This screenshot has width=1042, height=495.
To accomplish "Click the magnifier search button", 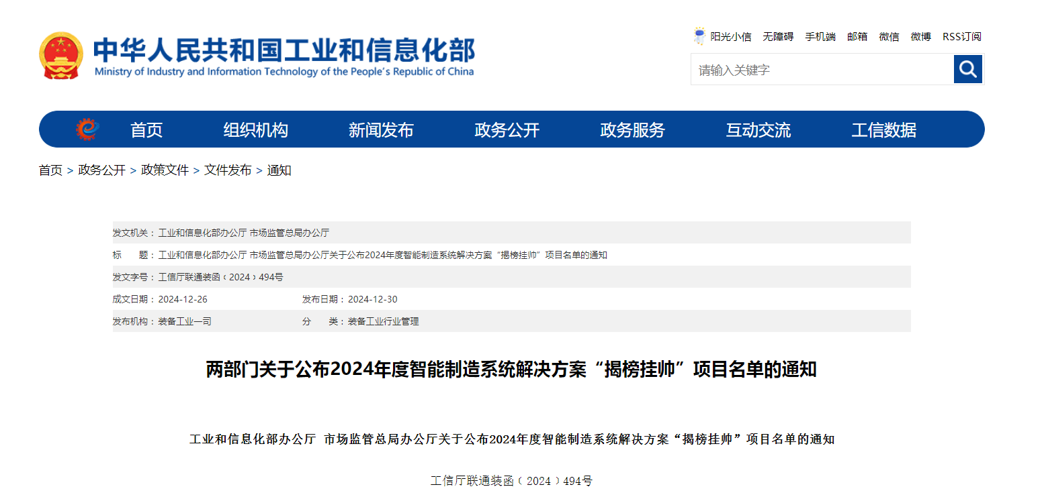I will point(968,69).
